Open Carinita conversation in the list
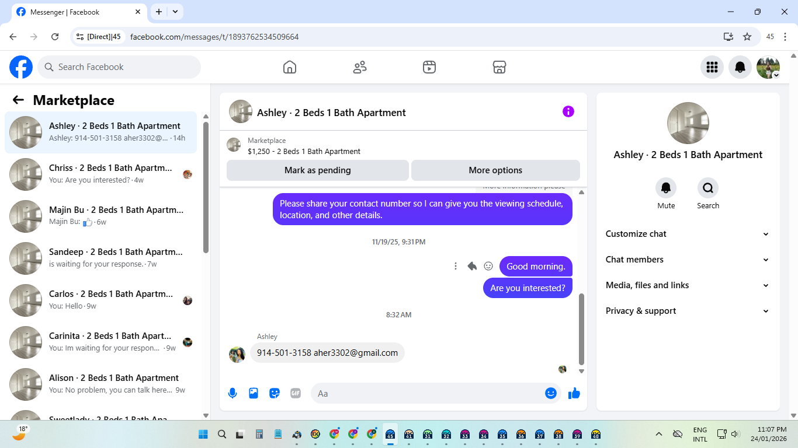The width and height of the screenshot is (798, 448). point(100,342)
